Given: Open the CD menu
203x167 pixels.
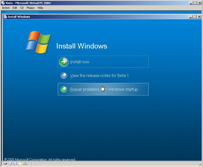Looking at the screenshot, I should [x=22, y=8].
